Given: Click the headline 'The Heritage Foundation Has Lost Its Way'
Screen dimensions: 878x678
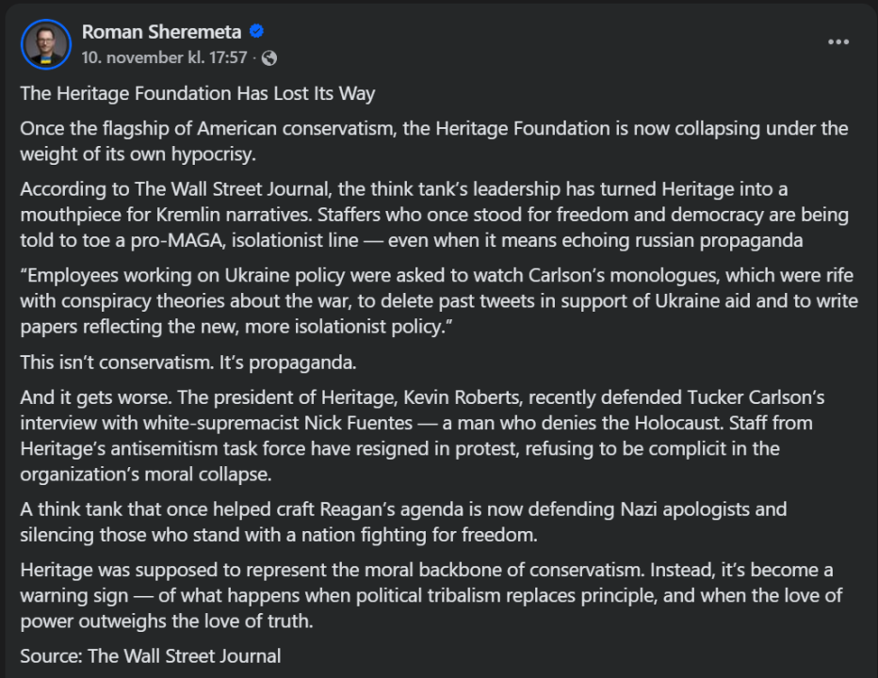Looking at the screenshot, I should pyautogui.click(x=197, y=93).
